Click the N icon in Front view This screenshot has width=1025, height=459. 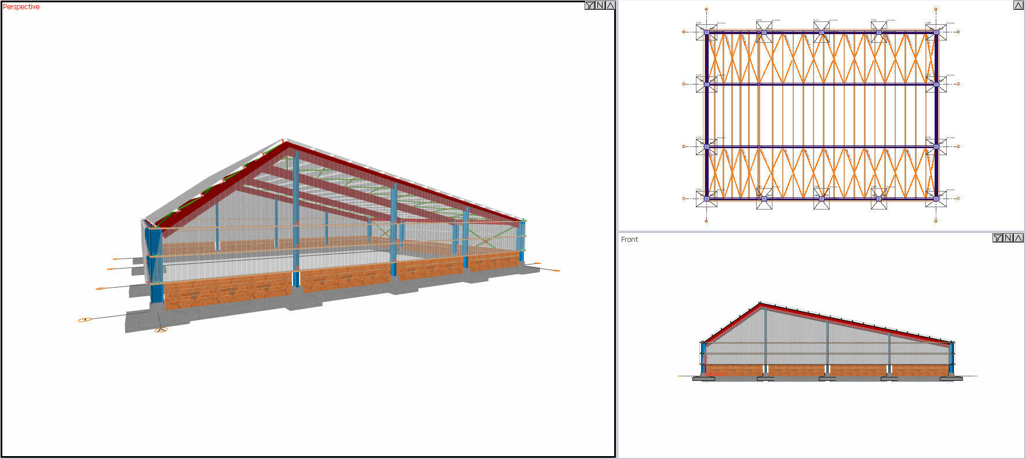[x=1008, y=238]
